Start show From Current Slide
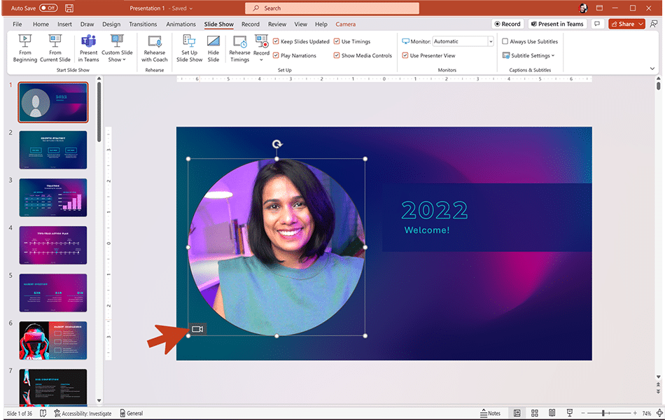This screenshot has width=665, height=420. coord(55,48)
